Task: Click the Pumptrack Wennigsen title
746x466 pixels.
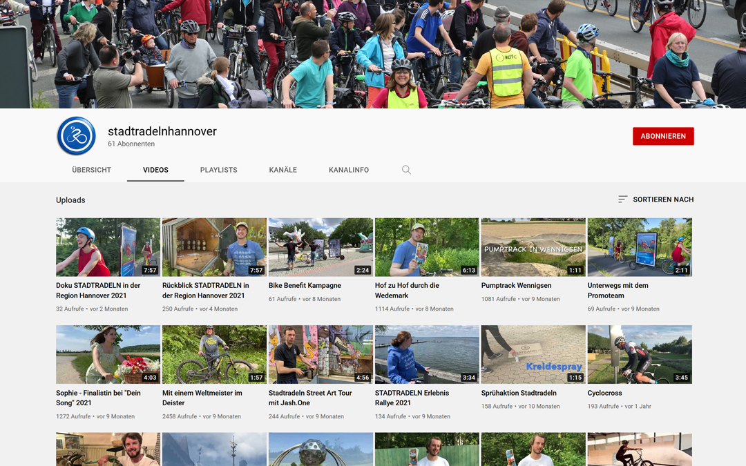Action: click(x=516, y=285)
